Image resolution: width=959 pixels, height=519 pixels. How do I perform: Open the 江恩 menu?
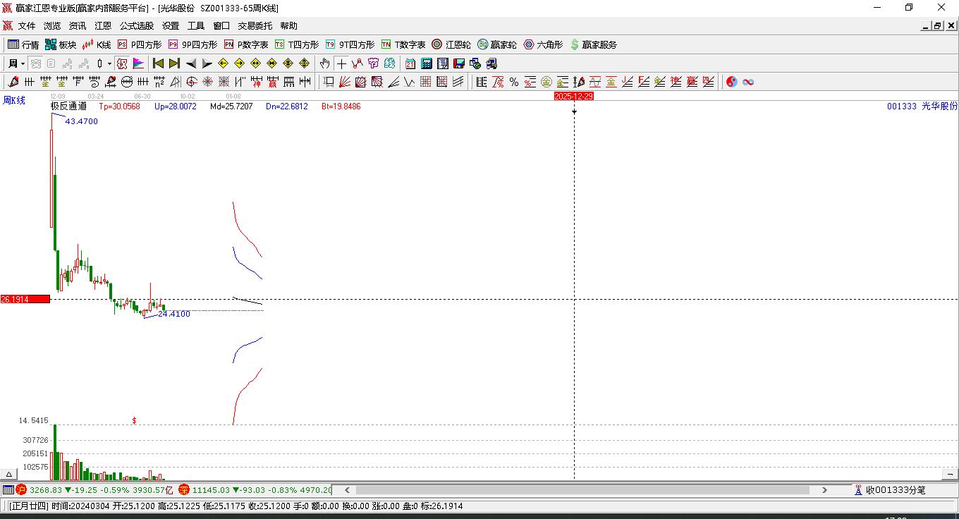click(103, 26)
